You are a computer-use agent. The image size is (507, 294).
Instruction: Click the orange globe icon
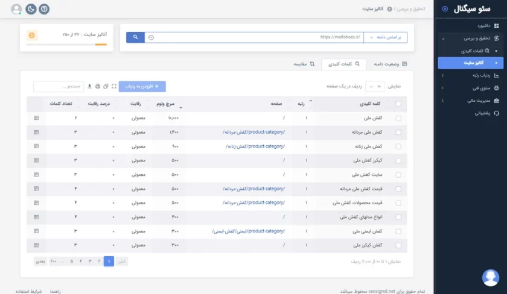(x=31, y=35)
